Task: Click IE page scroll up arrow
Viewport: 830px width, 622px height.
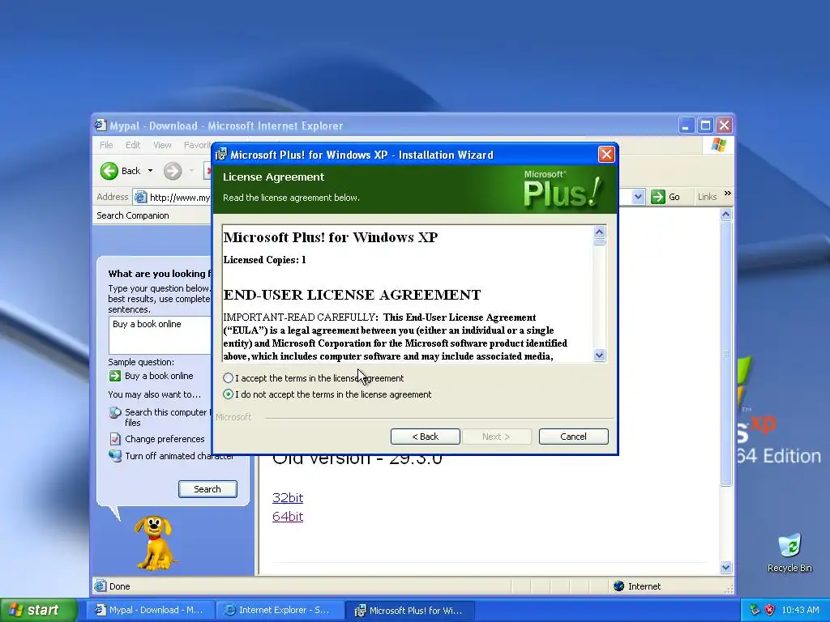Action: (725, 214)
